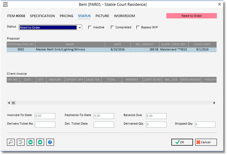Click the INV NO. column header
Viewport: 227px width, 155px height.
pos(13,80)
